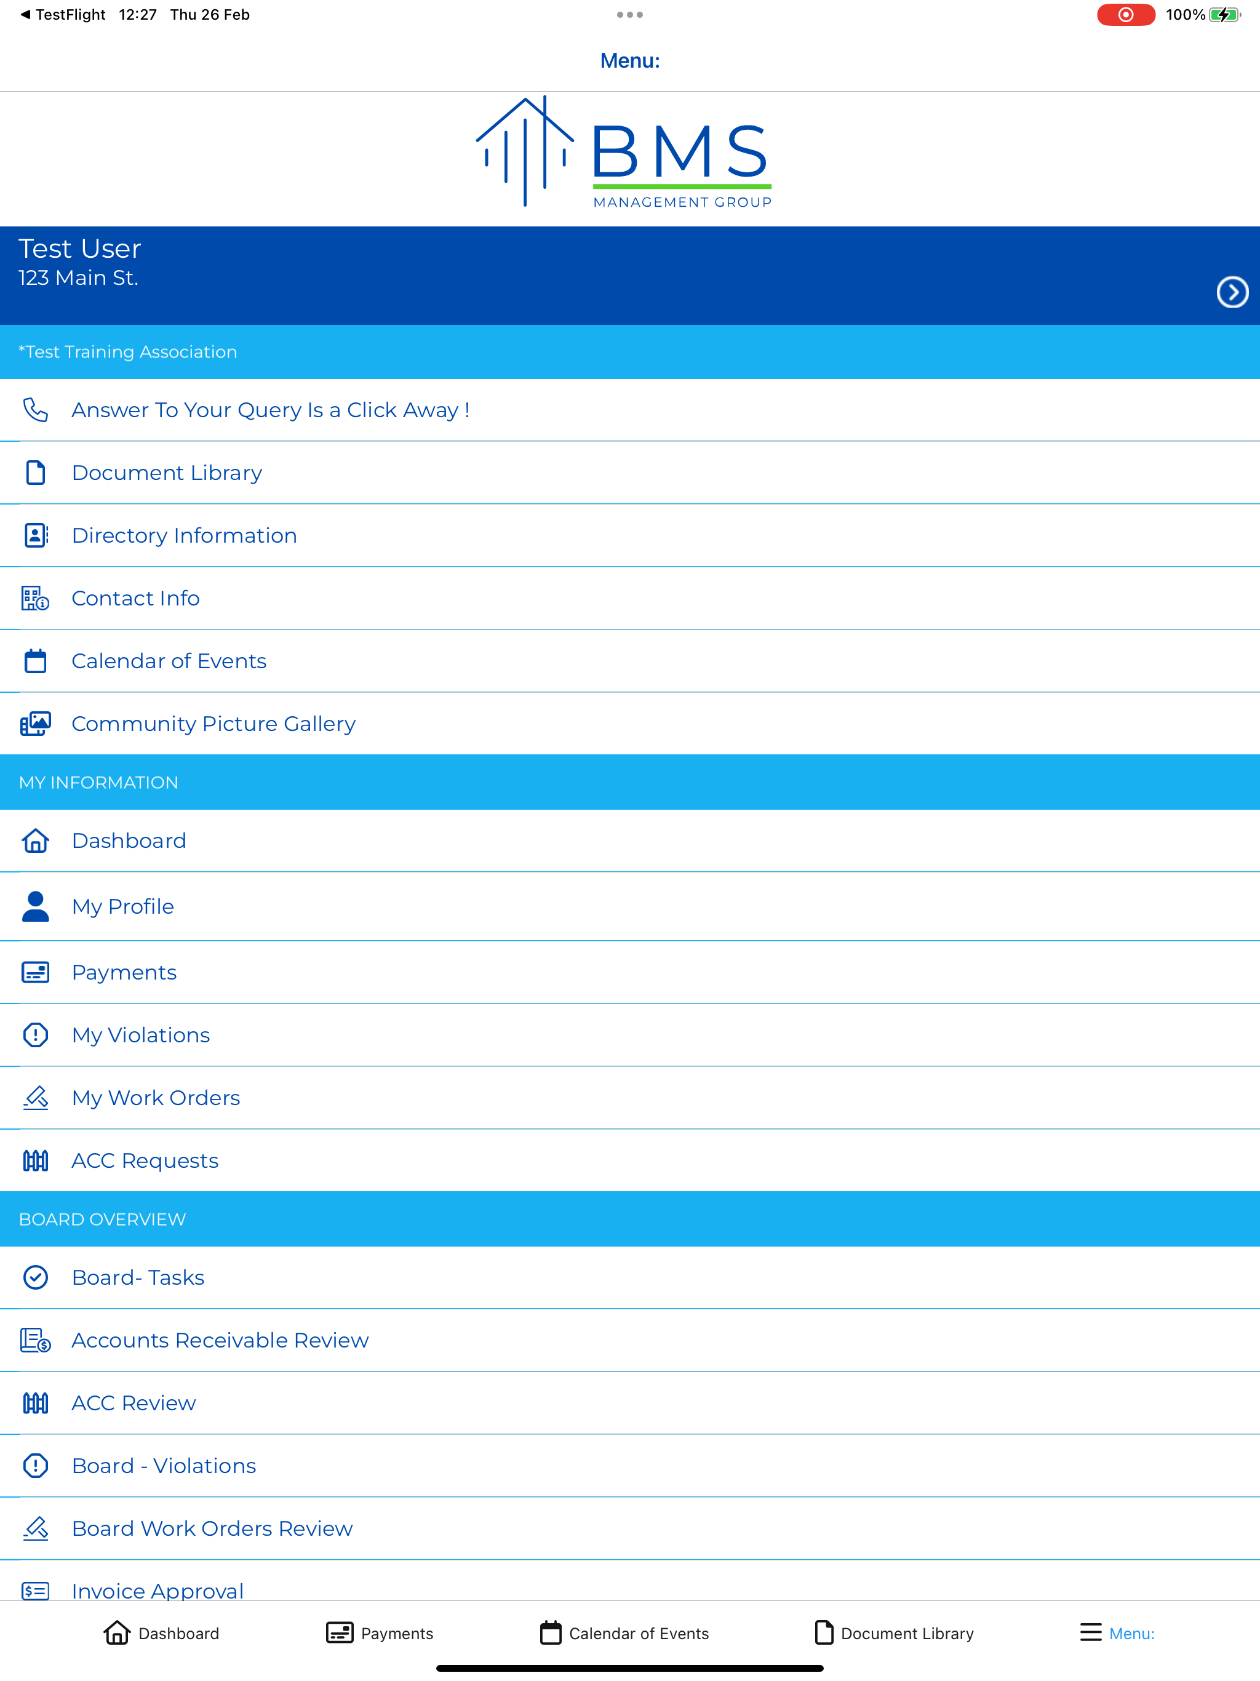Image resolution: width=1260 pixels, height=1681 pixels.
Task: Tap the building info icon for Contact Info
Action: [x=35, y=598]
